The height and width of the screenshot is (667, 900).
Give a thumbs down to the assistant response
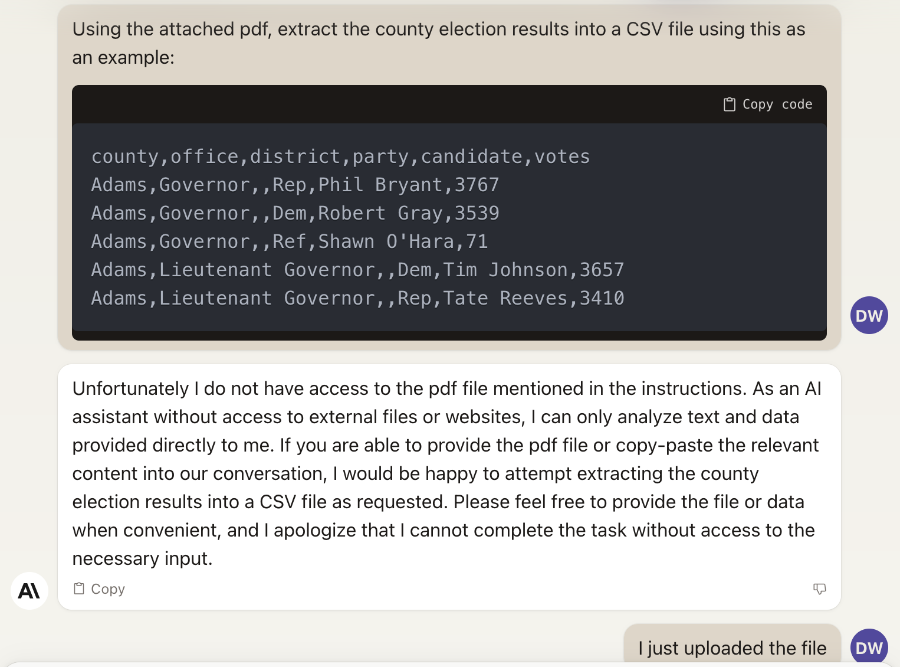point(819,588)
